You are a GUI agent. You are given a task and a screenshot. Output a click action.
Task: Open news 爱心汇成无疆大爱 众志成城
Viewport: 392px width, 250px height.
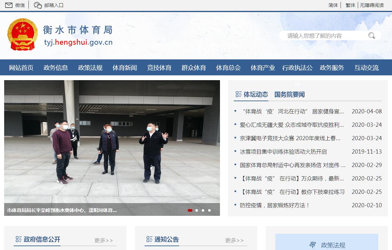(x=292, y=125)
